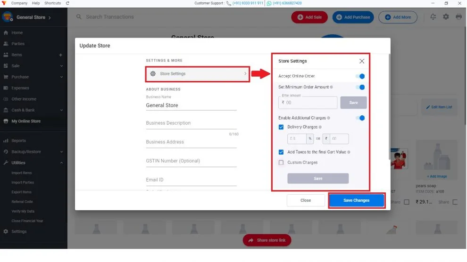Uncheck Delivery Charges checkbox

[281, 127]
